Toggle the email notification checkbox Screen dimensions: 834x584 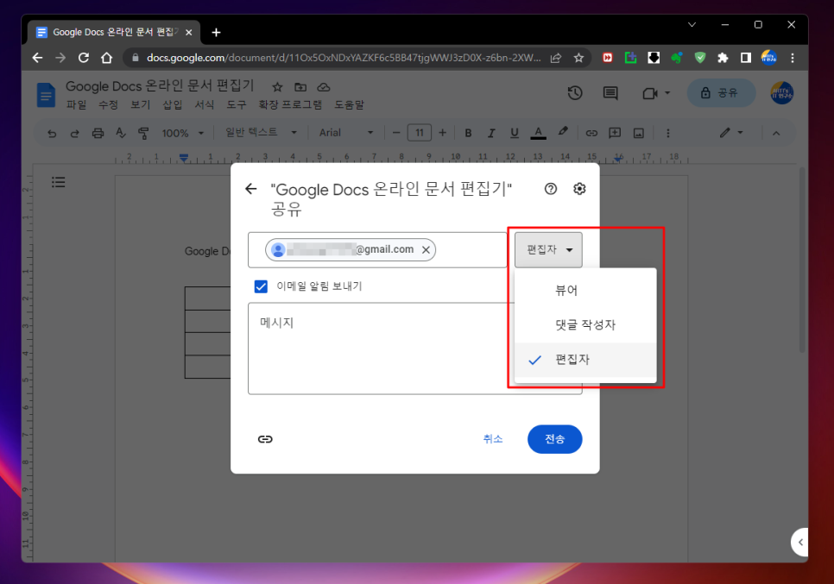[261, 286]
